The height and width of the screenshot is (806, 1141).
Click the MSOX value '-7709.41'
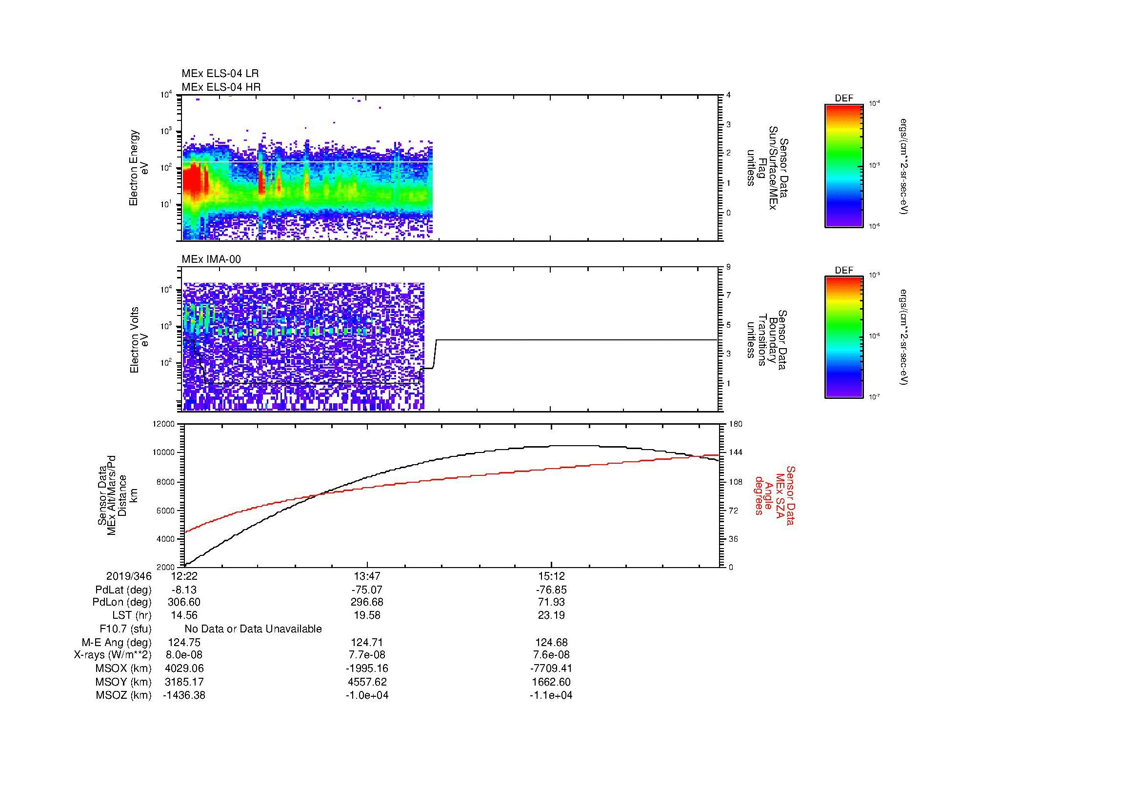point(551,668)
